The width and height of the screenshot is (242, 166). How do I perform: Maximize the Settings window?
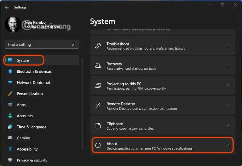[223, 5]
